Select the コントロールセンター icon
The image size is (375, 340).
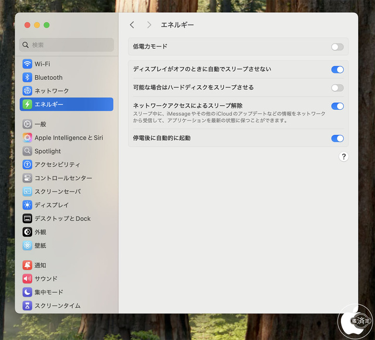coord(27,178)
